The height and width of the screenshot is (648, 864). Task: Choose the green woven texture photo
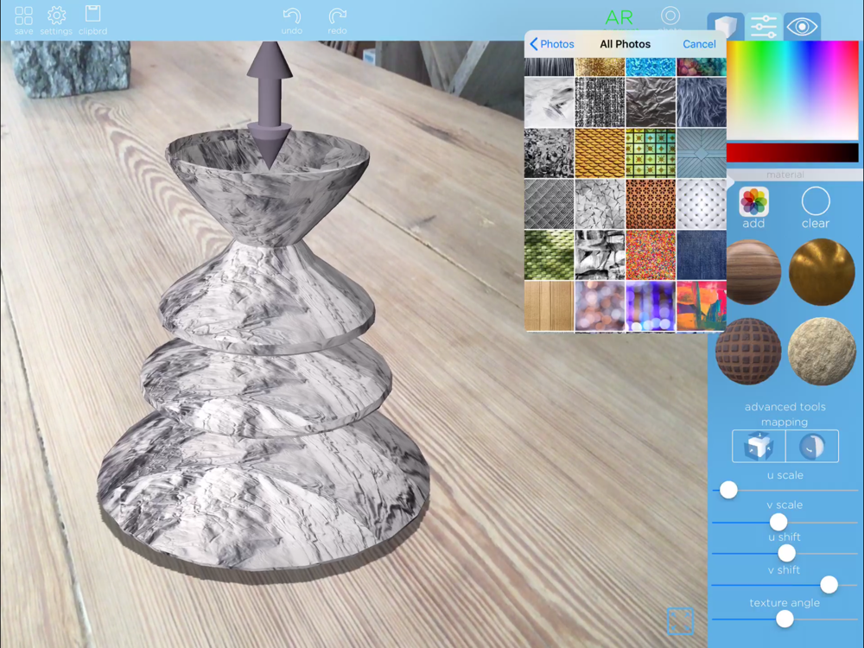[x=549, y=255]
